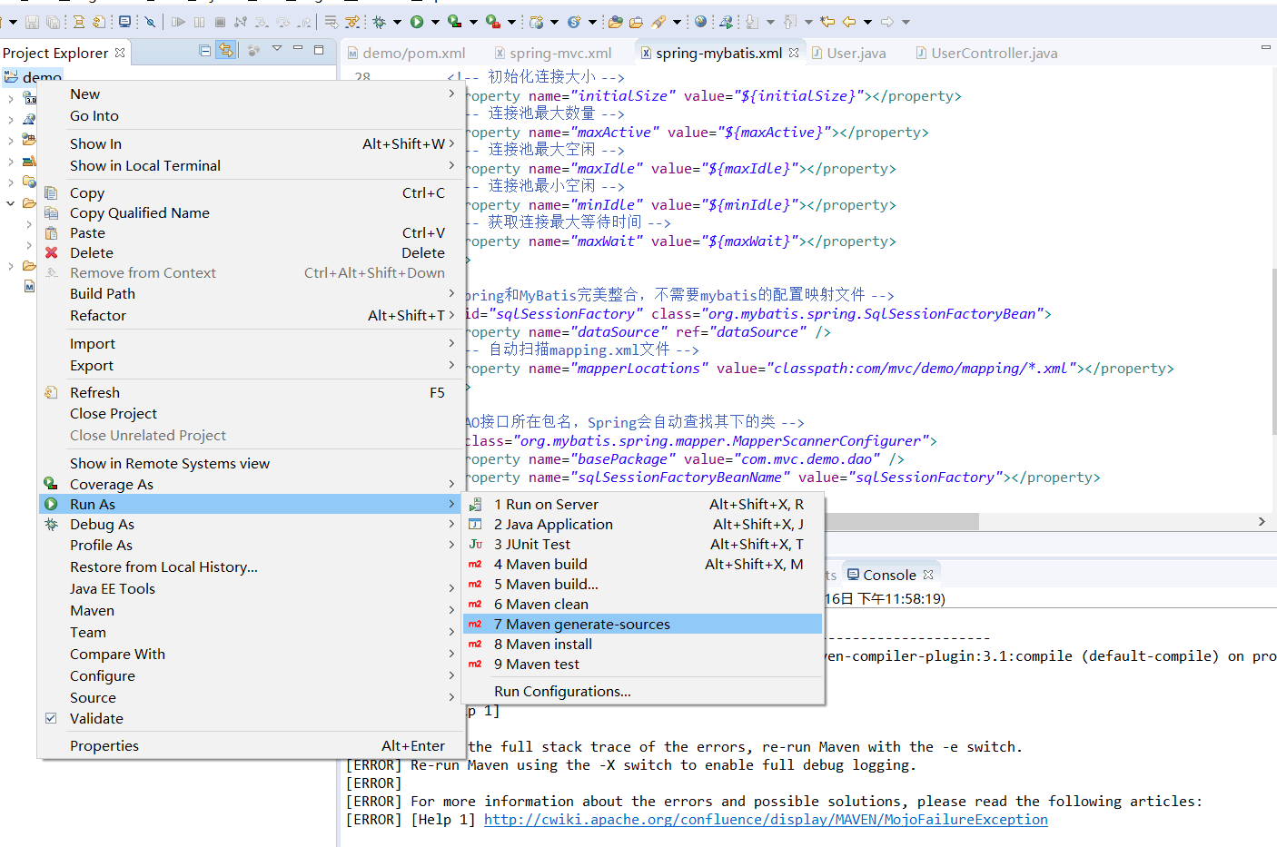Open the MojoFailureException help link in Console

pyautogui.click(x=766, y=819)
